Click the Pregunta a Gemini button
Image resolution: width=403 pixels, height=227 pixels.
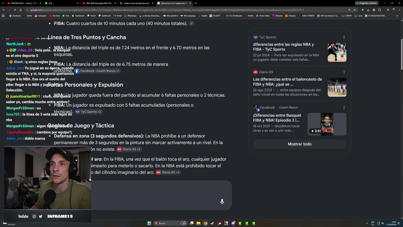point(366,3)
